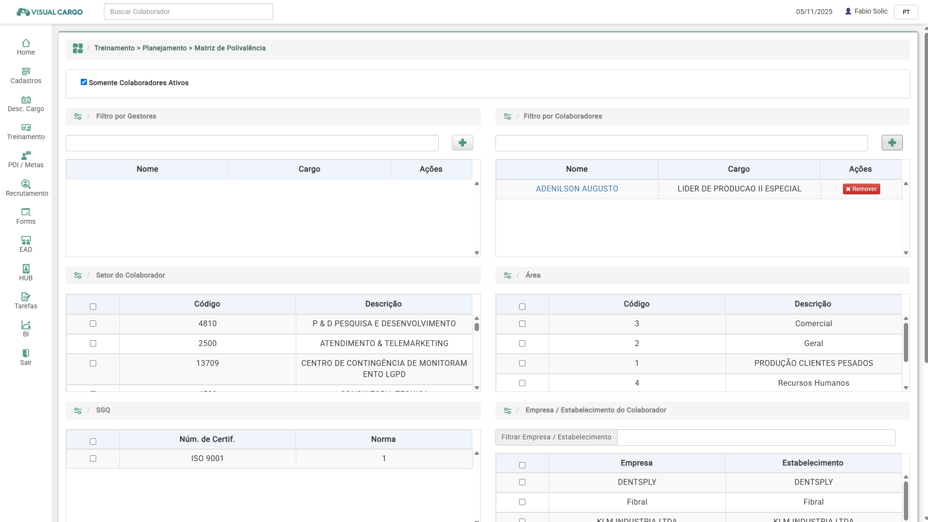Viewport: 928px width, 522px height.
Task: Uncheck Somente Colaboradores Ativos
Action: click(x=84, y=82)
